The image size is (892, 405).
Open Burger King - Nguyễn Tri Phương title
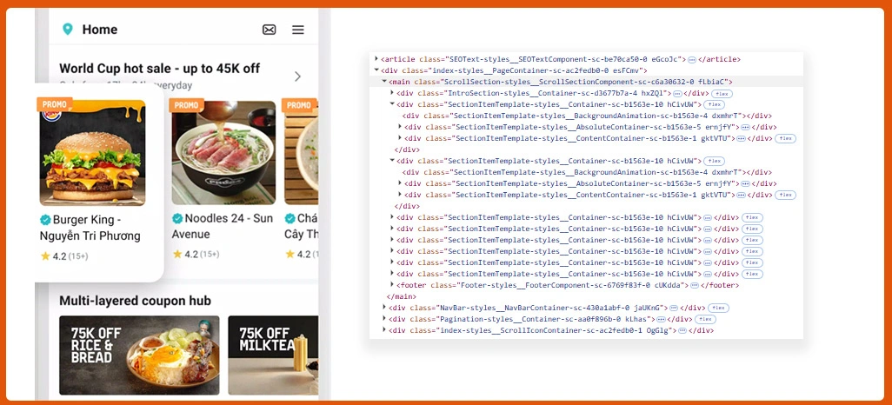click(90, 228)
